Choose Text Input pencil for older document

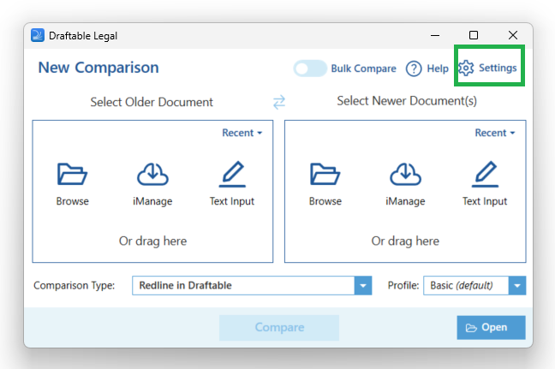232,174
